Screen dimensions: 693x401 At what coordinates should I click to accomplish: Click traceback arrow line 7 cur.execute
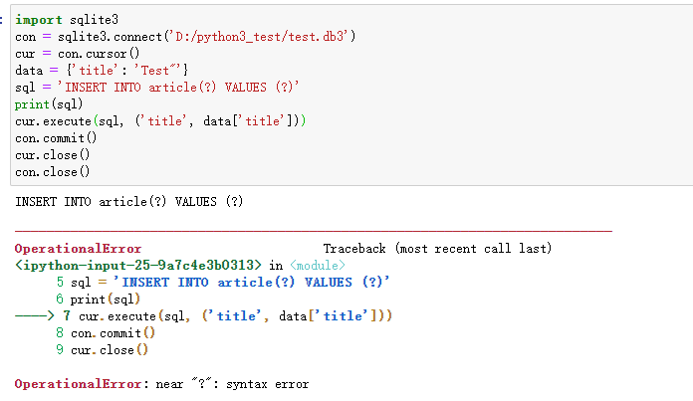[203, 316]
